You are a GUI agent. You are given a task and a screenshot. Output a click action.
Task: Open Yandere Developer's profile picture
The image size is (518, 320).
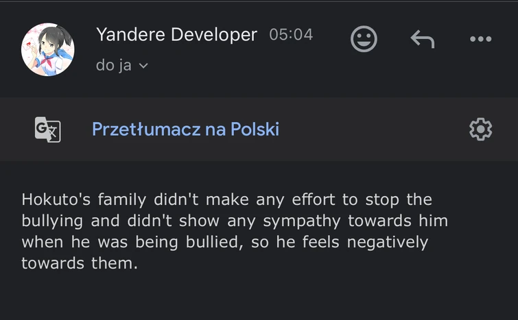(x=48, y=49)
